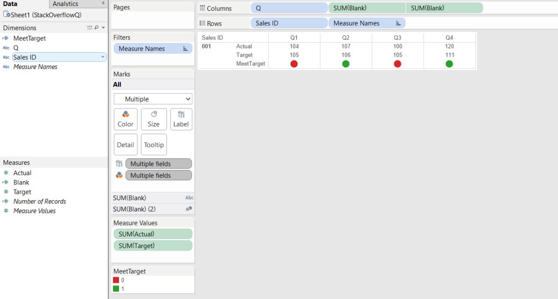Click the sort icon on Measure Names filter
The height and width of the screenshot is (299, 558).
coord(185,48)
